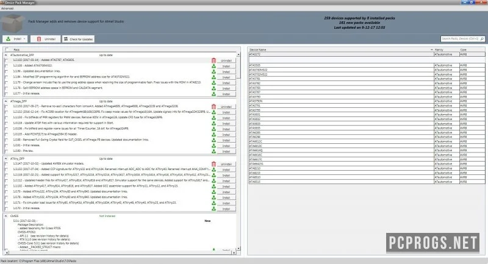Click the Uninstall toolbar button

point(46,39)
